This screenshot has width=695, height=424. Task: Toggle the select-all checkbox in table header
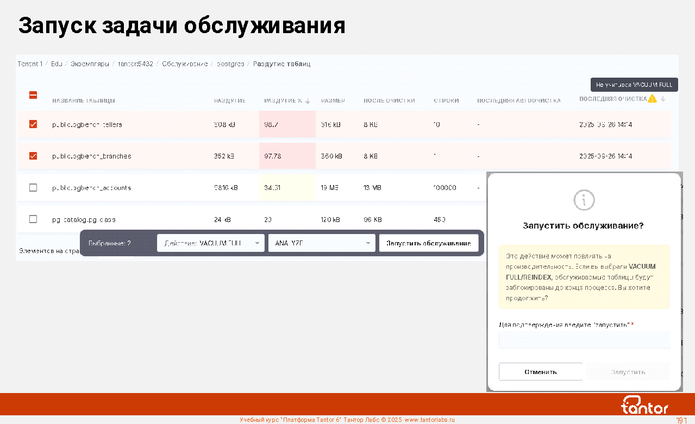pos(33,95)
